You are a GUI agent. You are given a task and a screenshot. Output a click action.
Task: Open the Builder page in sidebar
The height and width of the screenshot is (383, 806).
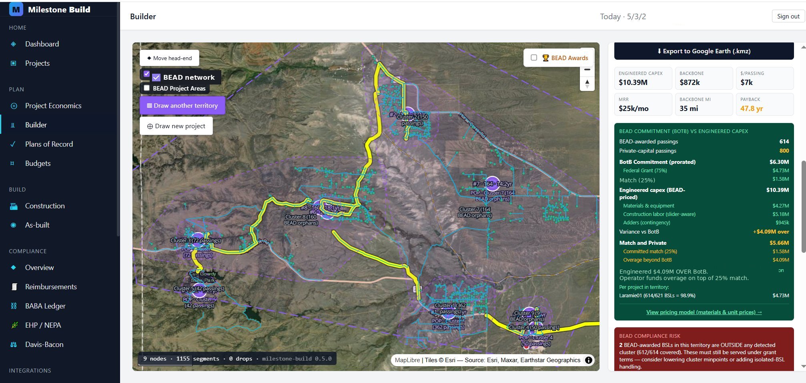[x=36, y=125]
